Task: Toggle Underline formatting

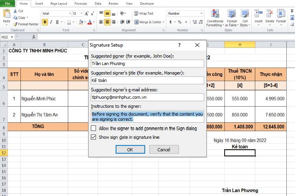Action: click(x=57, y=22)
